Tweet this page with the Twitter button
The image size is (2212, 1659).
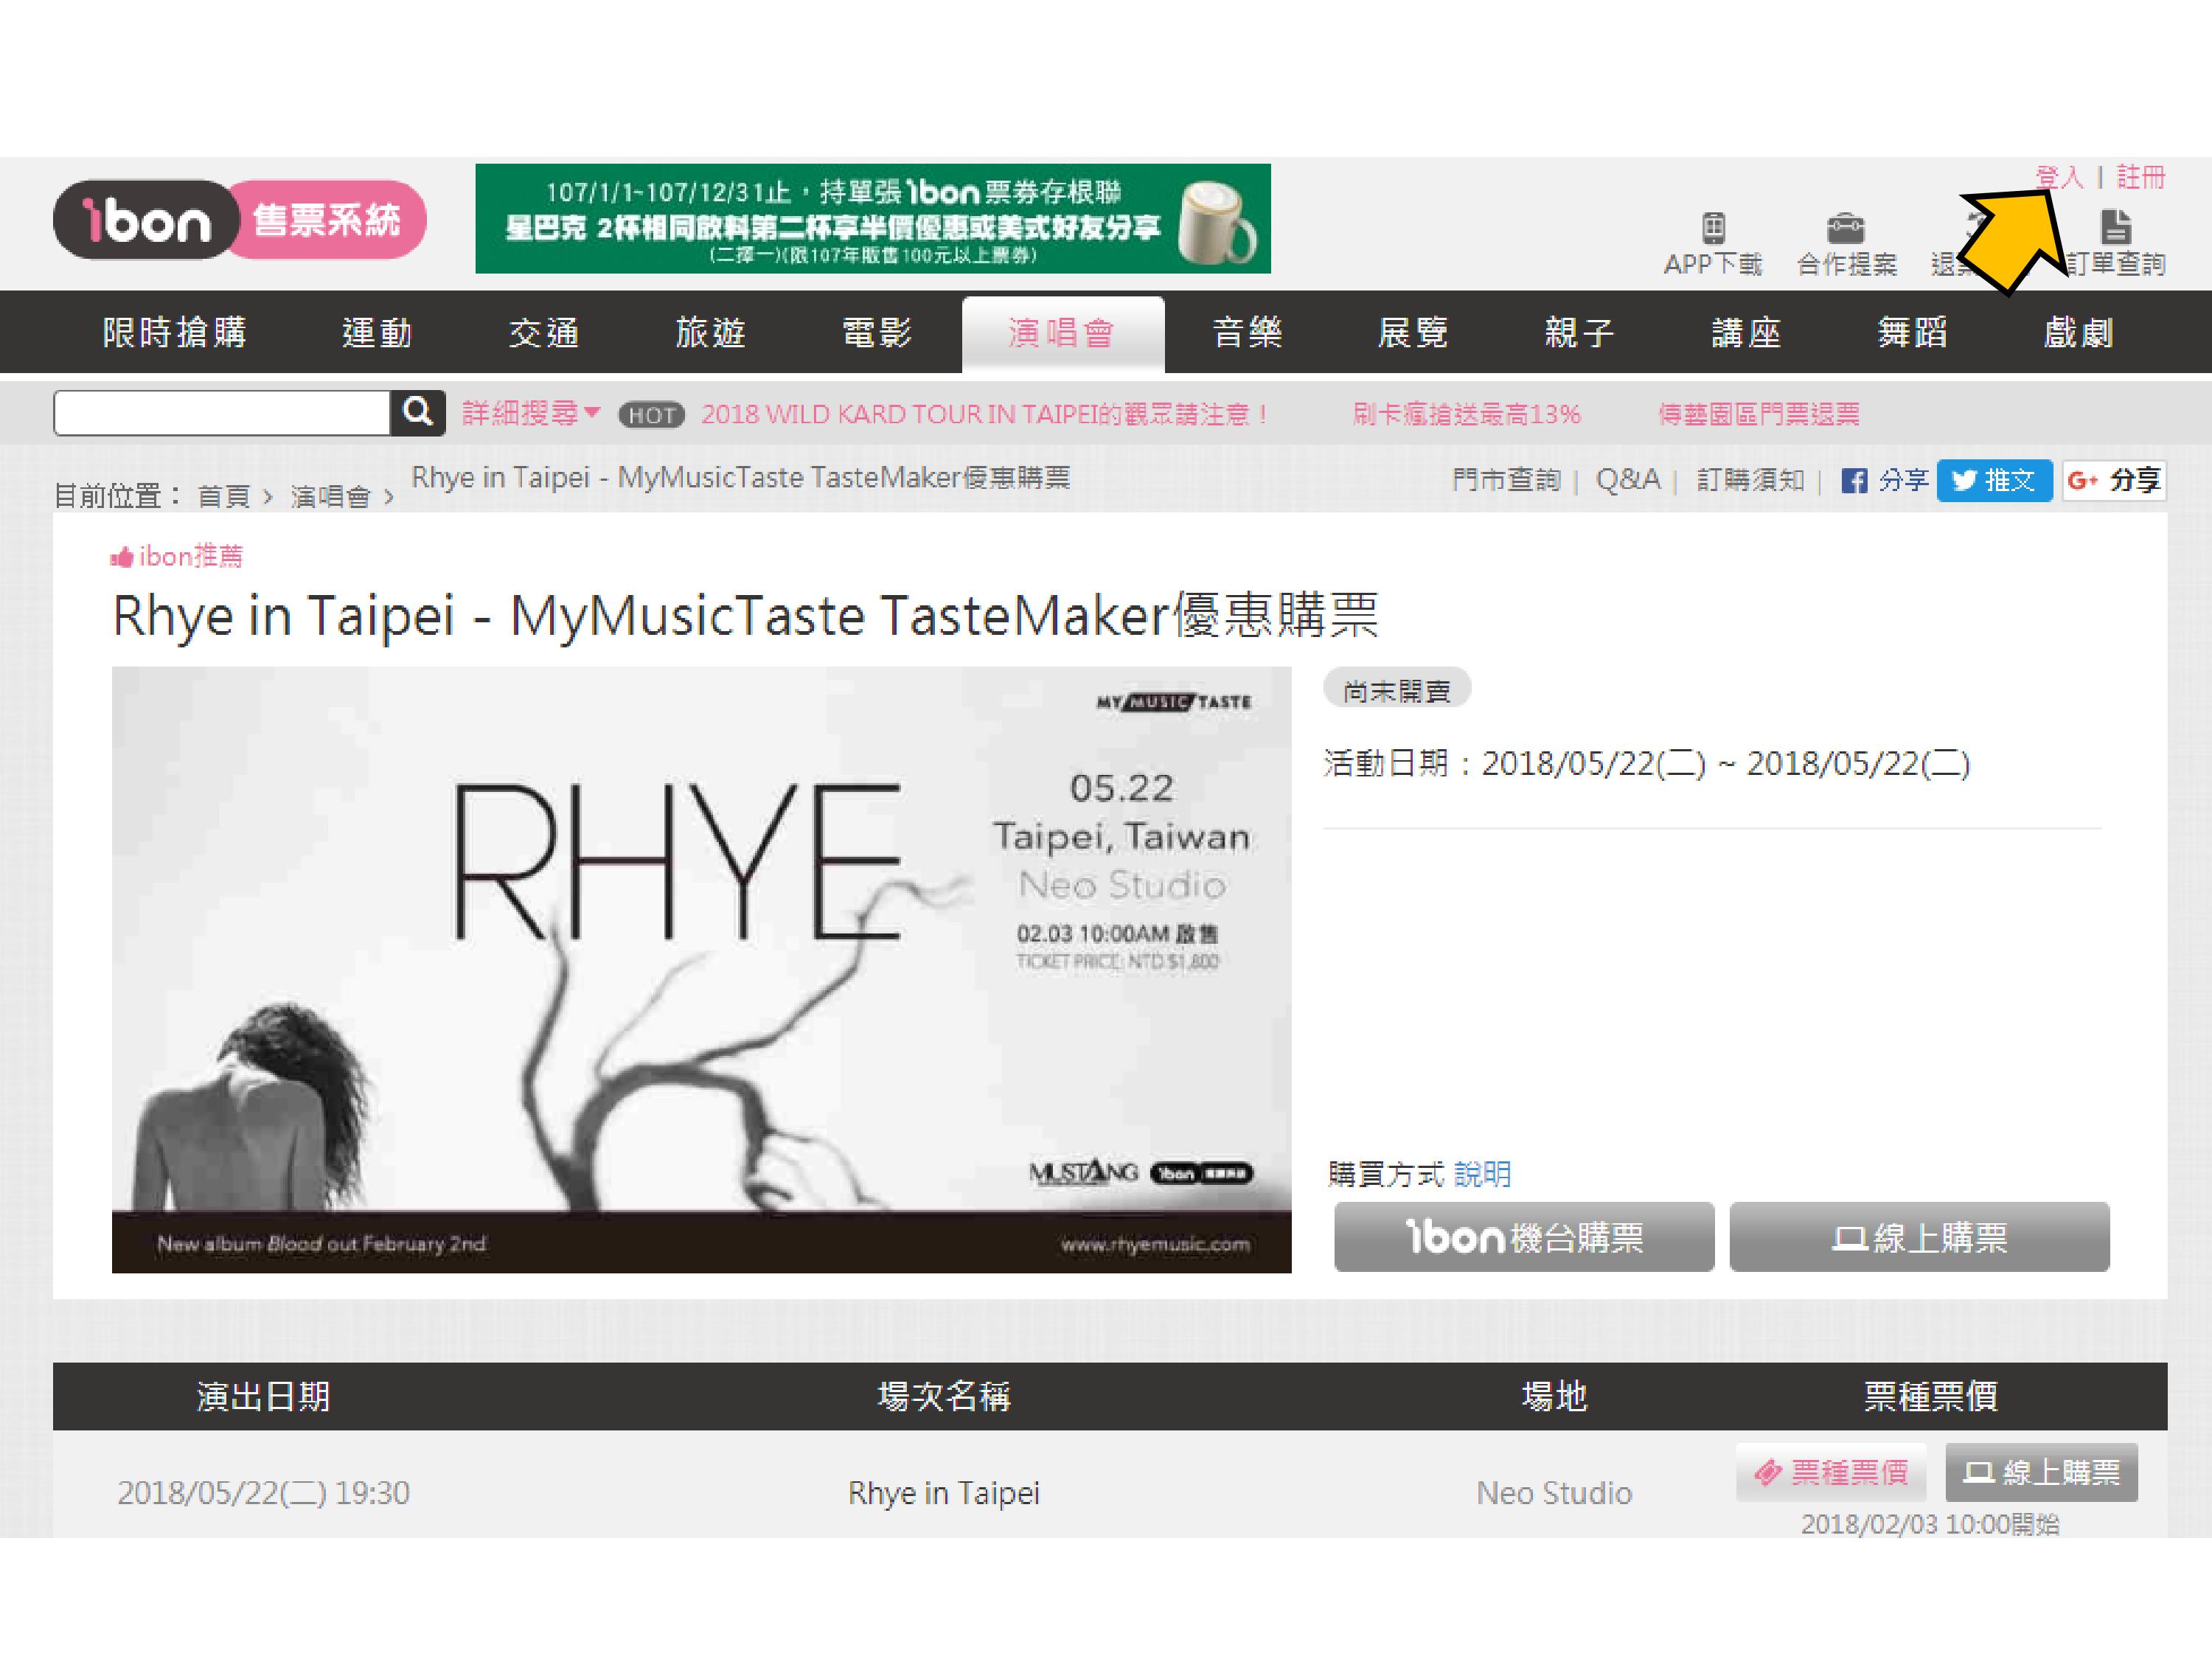click(1994, 481)
